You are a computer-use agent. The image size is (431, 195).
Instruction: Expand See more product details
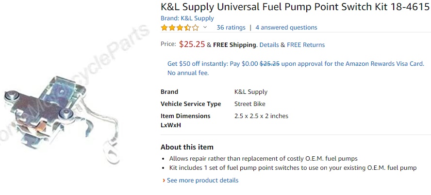pyautogui.click(x=202, y=180)
